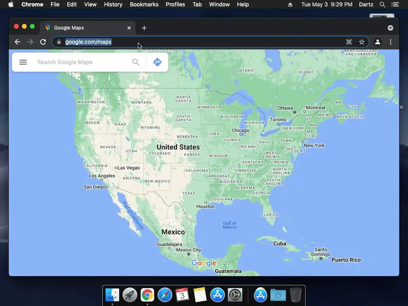Open System Preferences from the Dock
The height and width of the screenshot is (306, 408).
(235, 295)
